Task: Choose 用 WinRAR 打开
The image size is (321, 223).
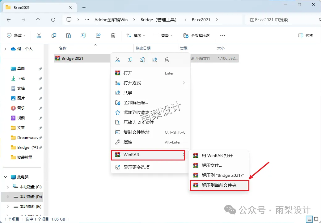Action: (218, 156)
